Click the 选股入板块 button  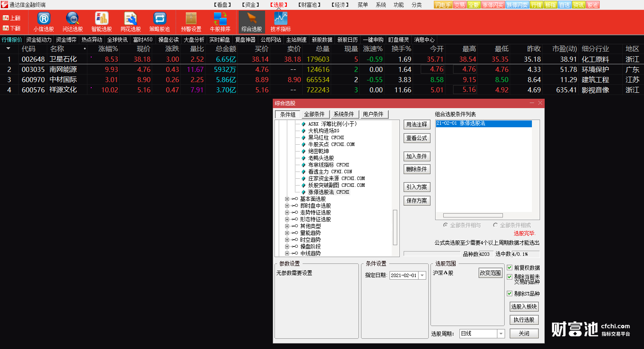coord(524,306)
